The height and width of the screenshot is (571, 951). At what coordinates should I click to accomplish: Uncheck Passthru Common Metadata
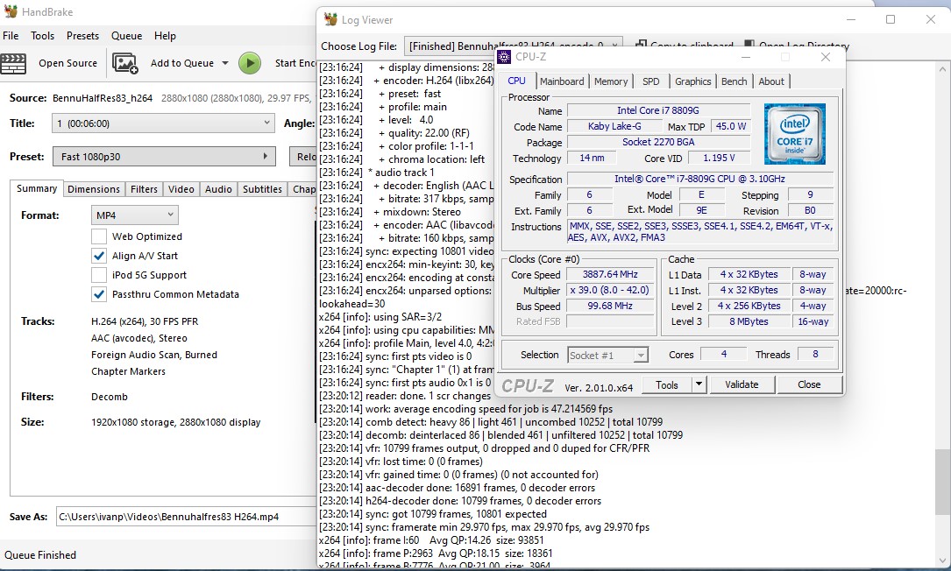99,294
